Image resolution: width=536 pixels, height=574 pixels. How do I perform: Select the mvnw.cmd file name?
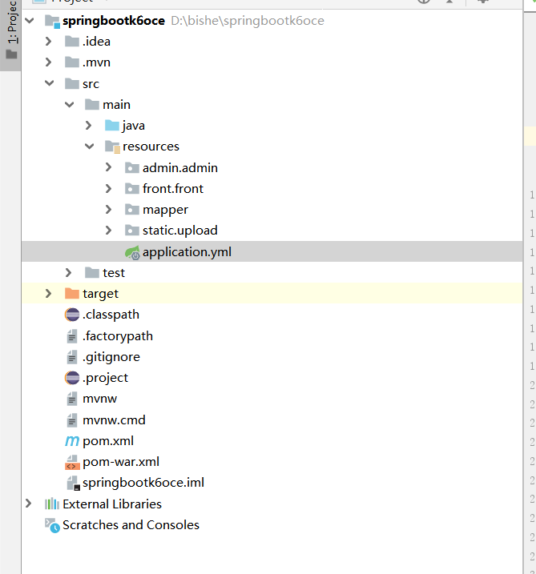(x=114, y=419)
